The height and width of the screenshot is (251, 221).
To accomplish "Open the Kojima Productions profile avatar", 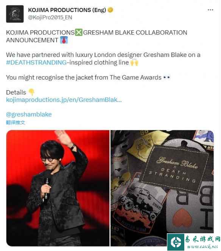I will (x=15, y=14).
